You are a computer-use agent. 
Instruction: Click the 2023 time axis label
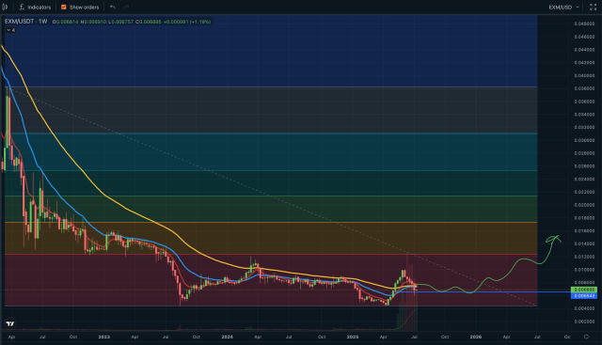click(103, 337)
